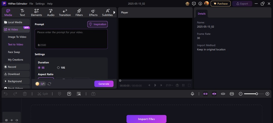Click the Undo icon
This screenshot has height=123, width=273.
pos(5,94)
